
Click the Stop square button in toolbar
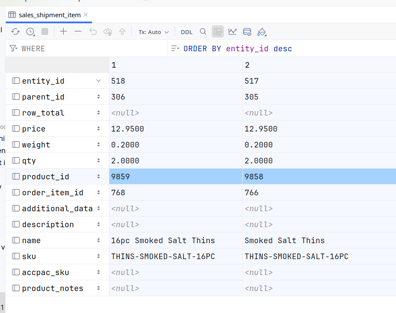click(45, 31)
